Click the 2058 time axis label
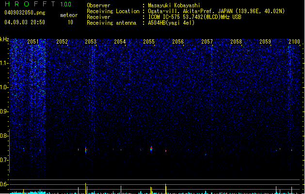The width and height of the screenshot is (305, 194). click(x=236, y=42)
